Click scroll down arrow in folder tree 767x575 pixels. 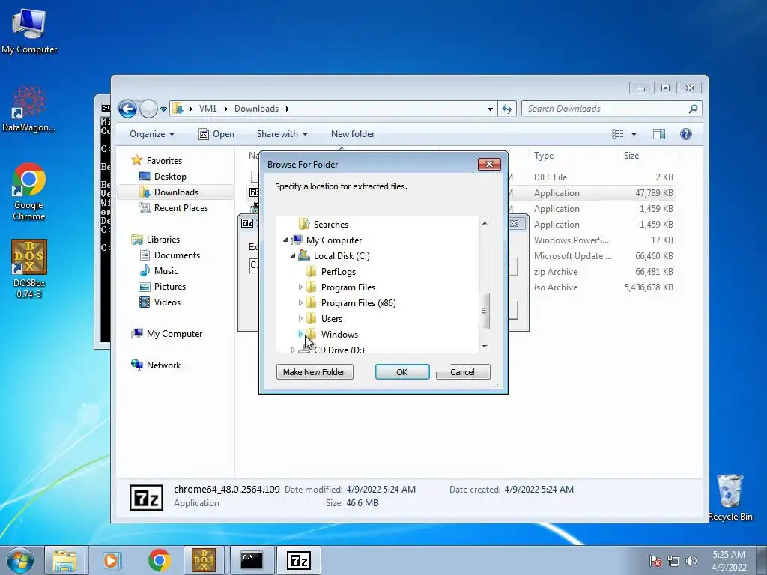point(485,346)
